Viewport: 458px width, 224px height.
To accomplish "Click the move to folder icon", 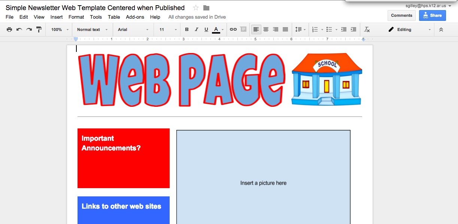I will 206,8.
